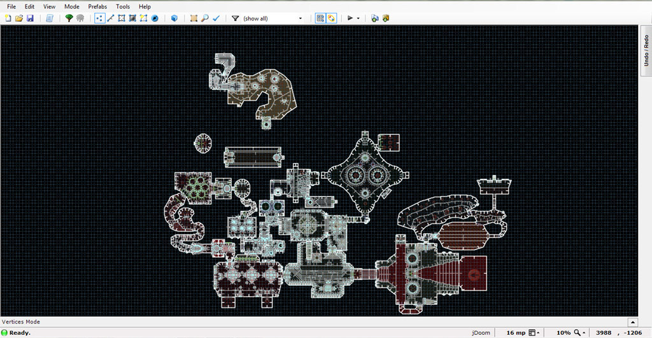Switch to Vertices mode icon
This screenshot has width=652, height=338.
coord(100,18)
